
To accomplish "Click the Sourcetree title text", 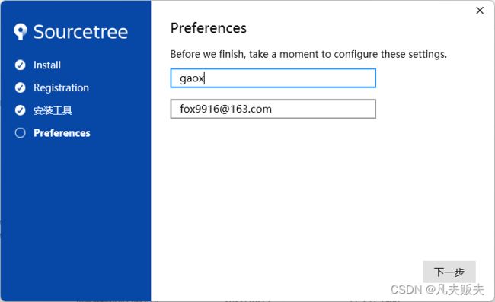I will coord(81,32).
